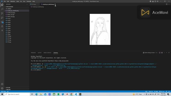Open the Windows action center notifications icon
171x96 pixels.
point(168,94)
